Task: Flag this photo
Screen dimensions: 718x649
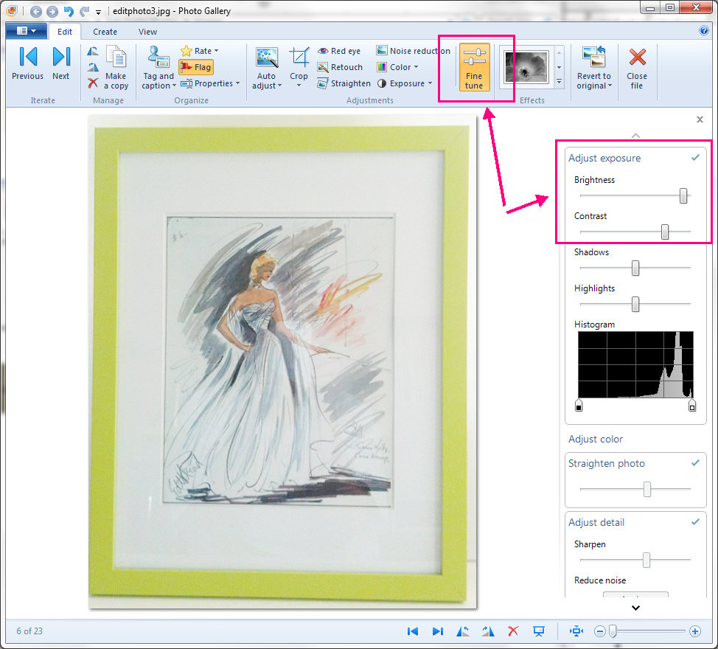Action: click(x=196, y=67)
